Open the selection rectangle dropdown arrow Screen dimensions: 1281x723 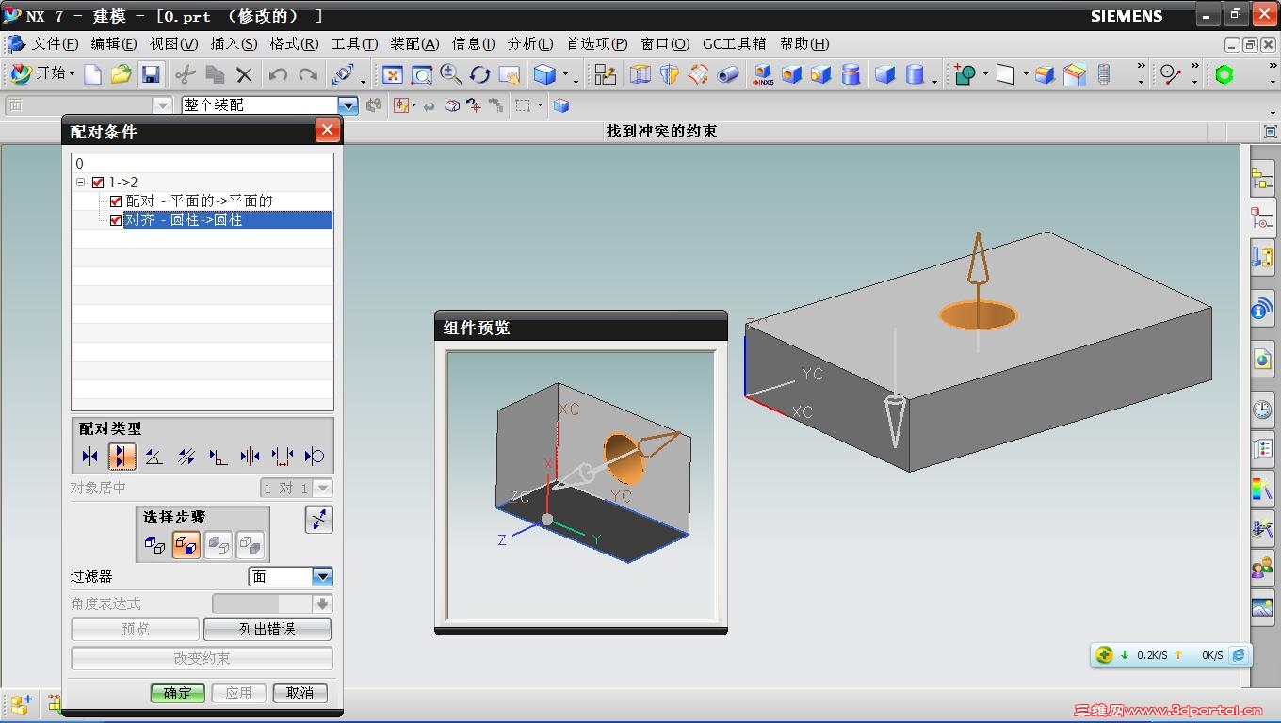540,105
